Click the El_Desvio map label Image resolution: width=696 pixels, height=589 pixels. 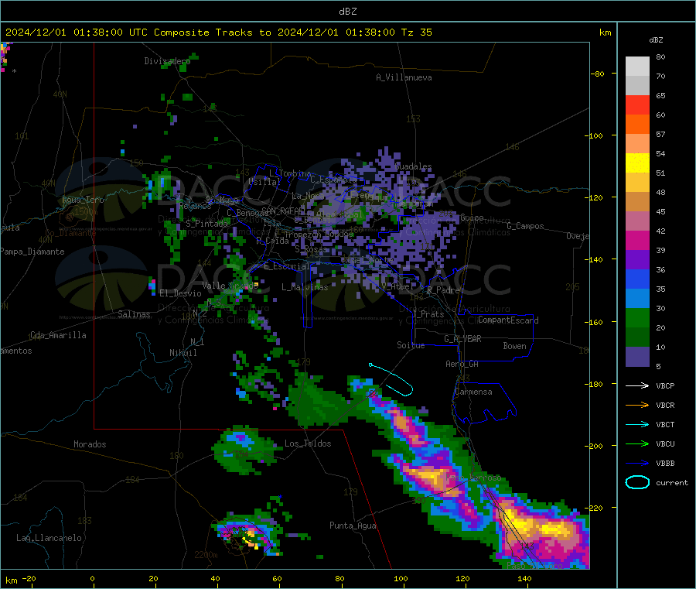[180, 293]
